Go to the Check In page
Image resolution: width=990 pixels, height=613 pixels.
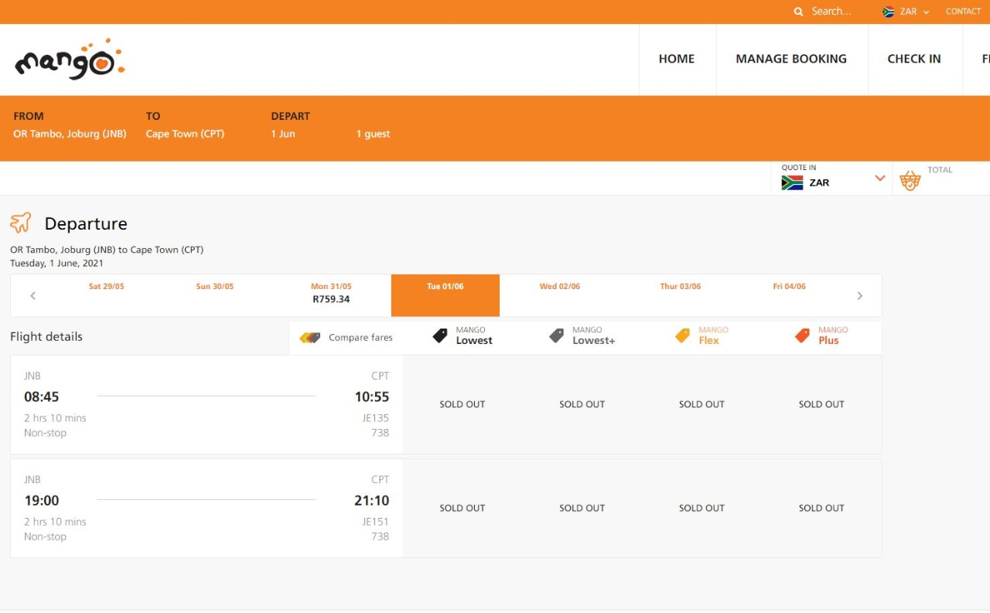(913, 59)
